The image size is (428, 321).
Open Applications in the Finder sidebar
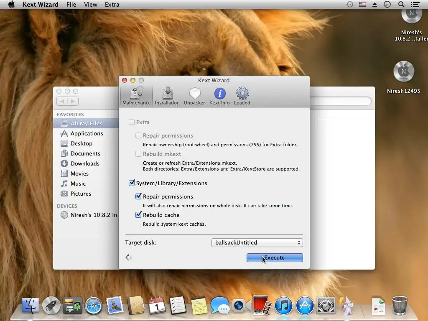coord(86,133)
